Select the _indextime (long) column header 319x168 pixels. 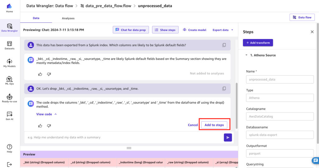tap(141, 162)
